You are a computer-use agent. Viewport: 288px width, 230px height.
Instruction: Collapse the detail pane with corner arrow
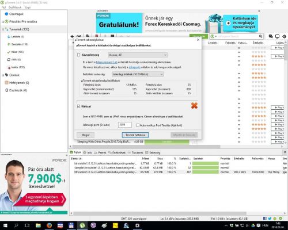point(285,152)
